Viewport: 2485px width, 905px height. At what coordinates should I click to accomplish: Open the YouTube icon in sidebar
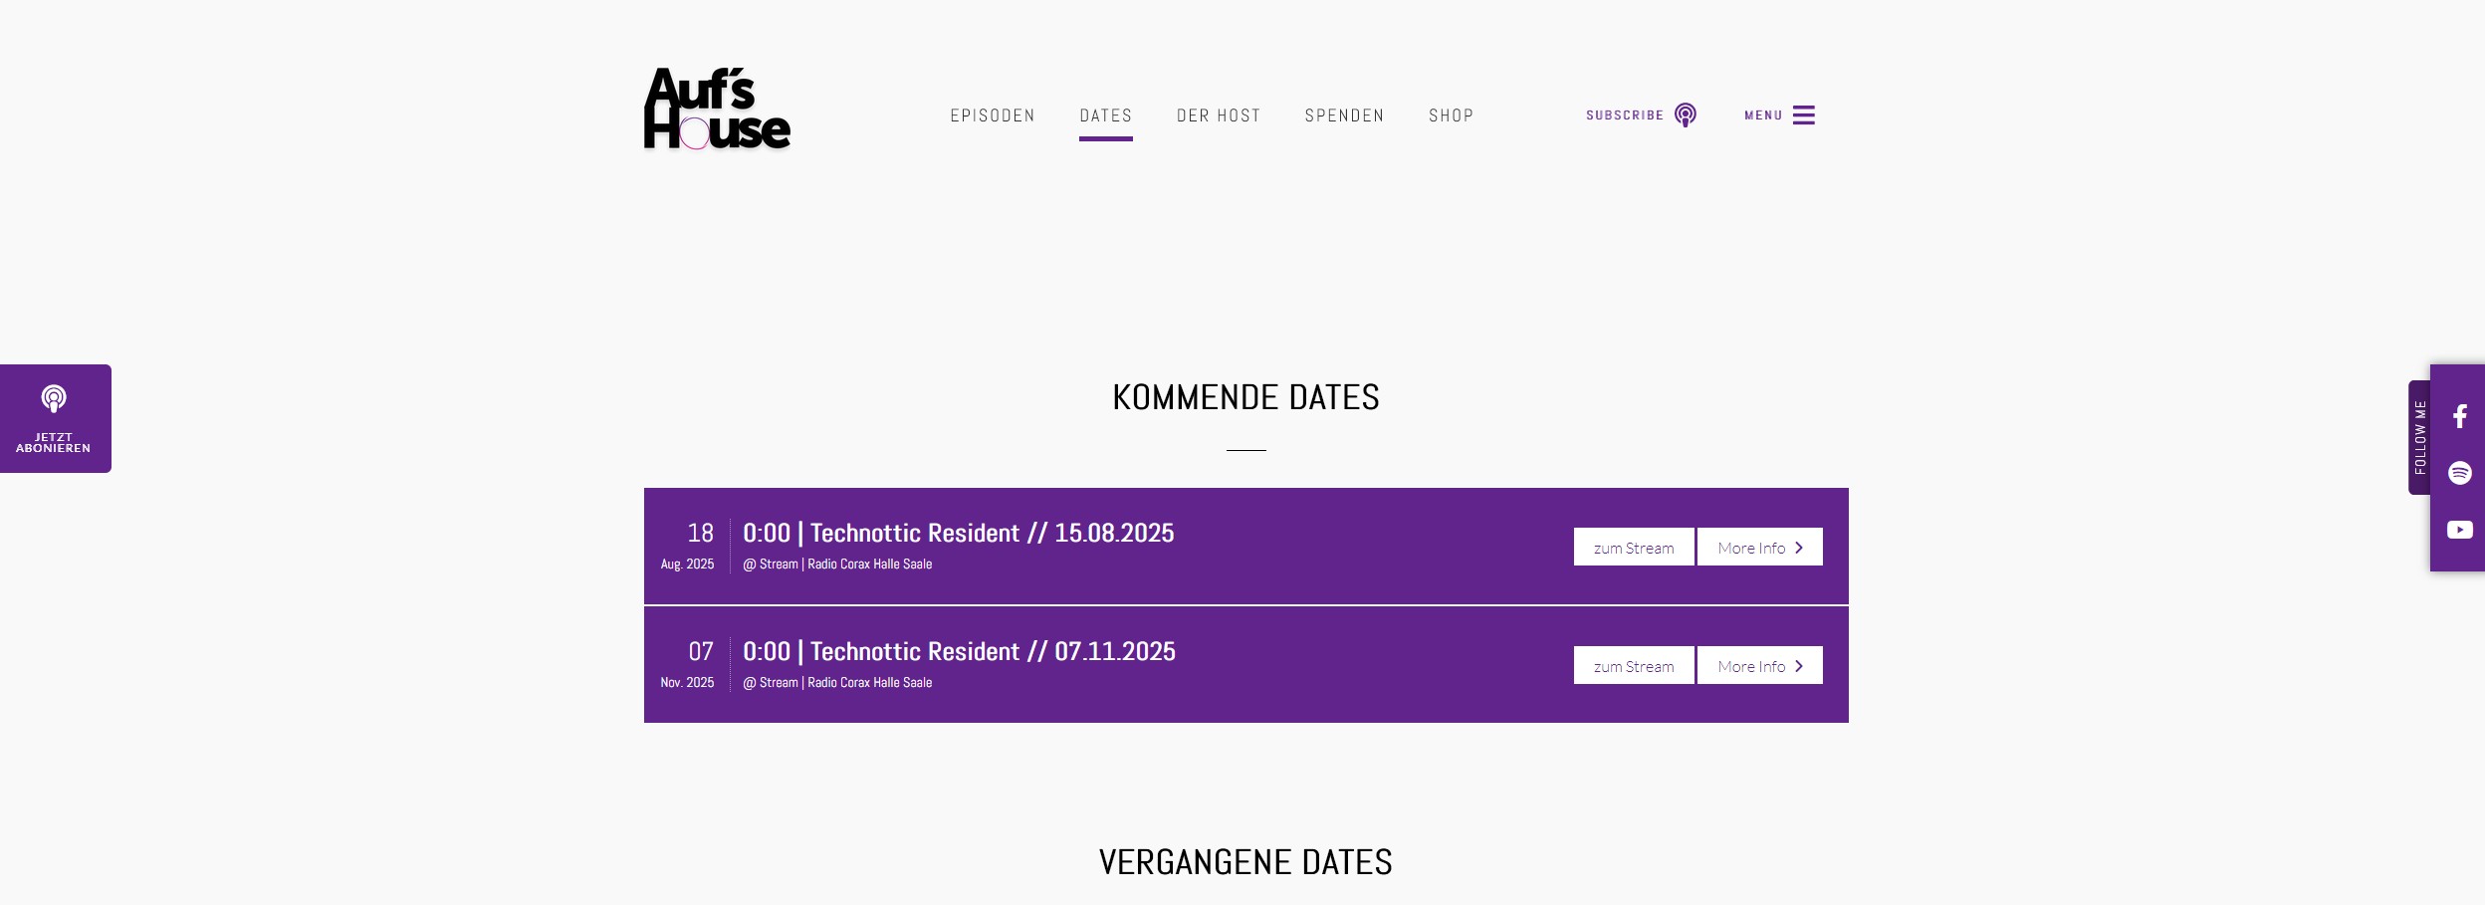[2459, 530]
